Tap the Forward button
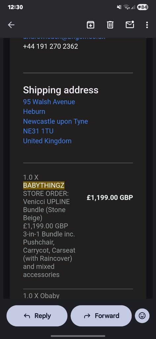 tap(101, 315)
